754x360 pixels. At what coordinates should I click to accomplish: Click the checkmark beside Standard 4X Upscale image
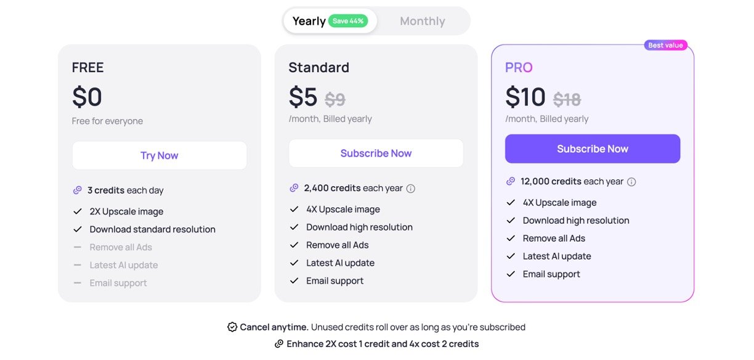tap(294, 210)
